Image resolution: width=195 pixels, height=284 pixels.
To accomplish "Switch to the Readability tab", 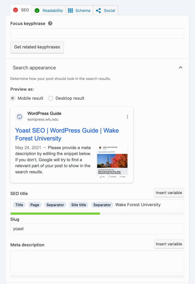I will 48,11.
